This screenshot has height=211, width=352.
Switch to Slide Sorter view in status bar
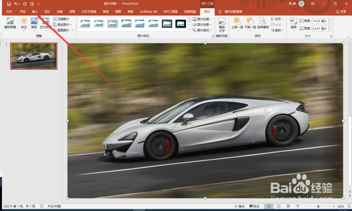(x=279, y=206)
